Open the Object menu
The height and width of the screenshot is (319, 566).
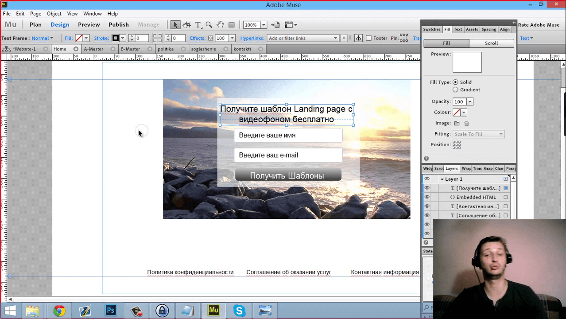[54, 14]
